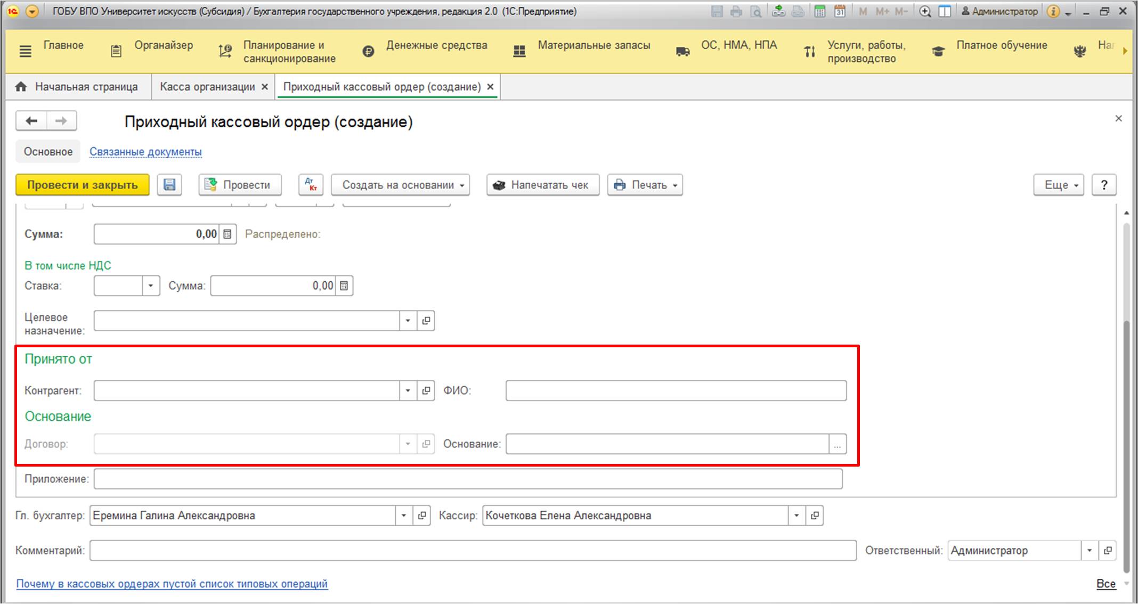The width and height of the screenshot is (1138, 604).
Task: Open Кассир record with open-form icon
Action: (x=815, y=516)
